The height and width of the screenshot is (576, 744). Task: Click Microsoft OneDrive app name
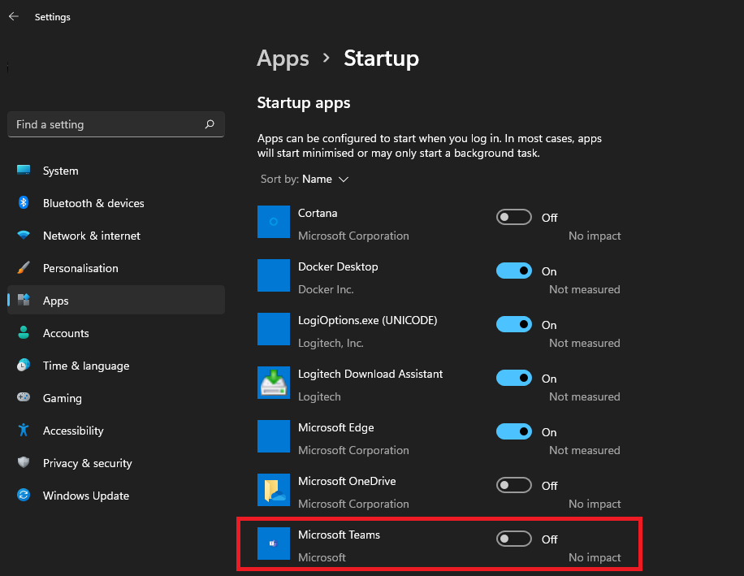click(347, 481)
